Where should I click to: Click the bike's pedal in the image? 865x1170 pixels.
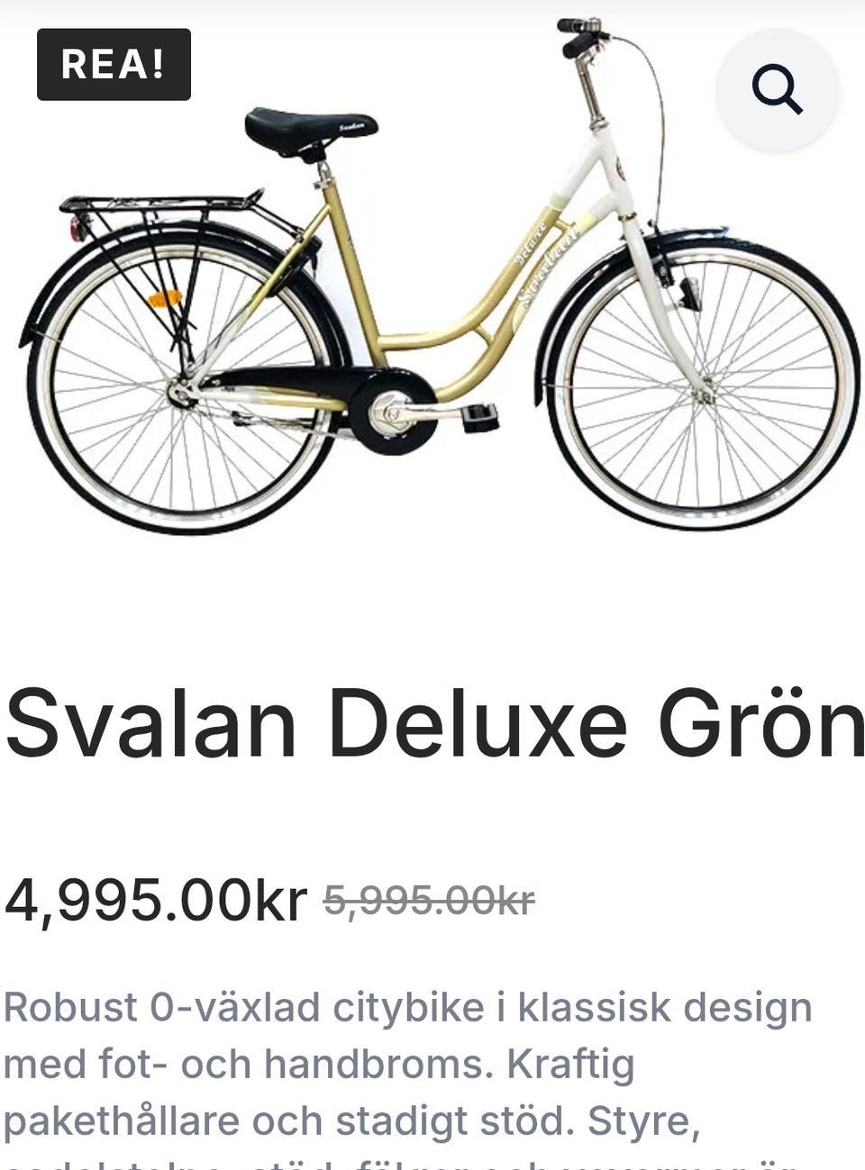tap(480, 418)
